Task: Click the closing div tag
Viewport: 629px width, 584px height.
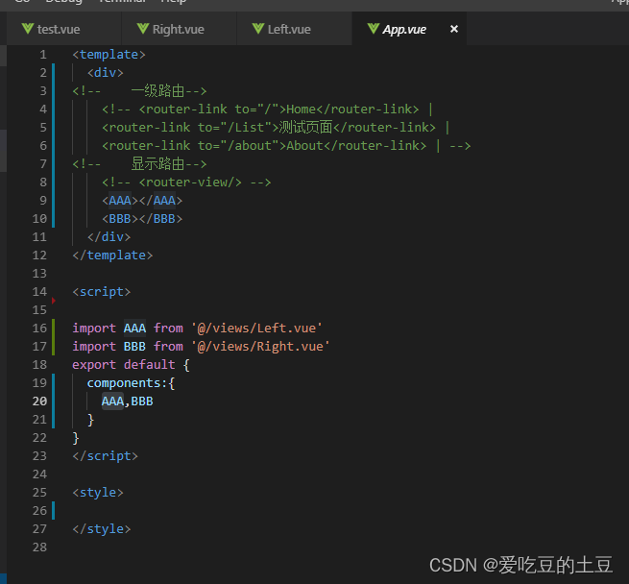Action: click(109, 237)
